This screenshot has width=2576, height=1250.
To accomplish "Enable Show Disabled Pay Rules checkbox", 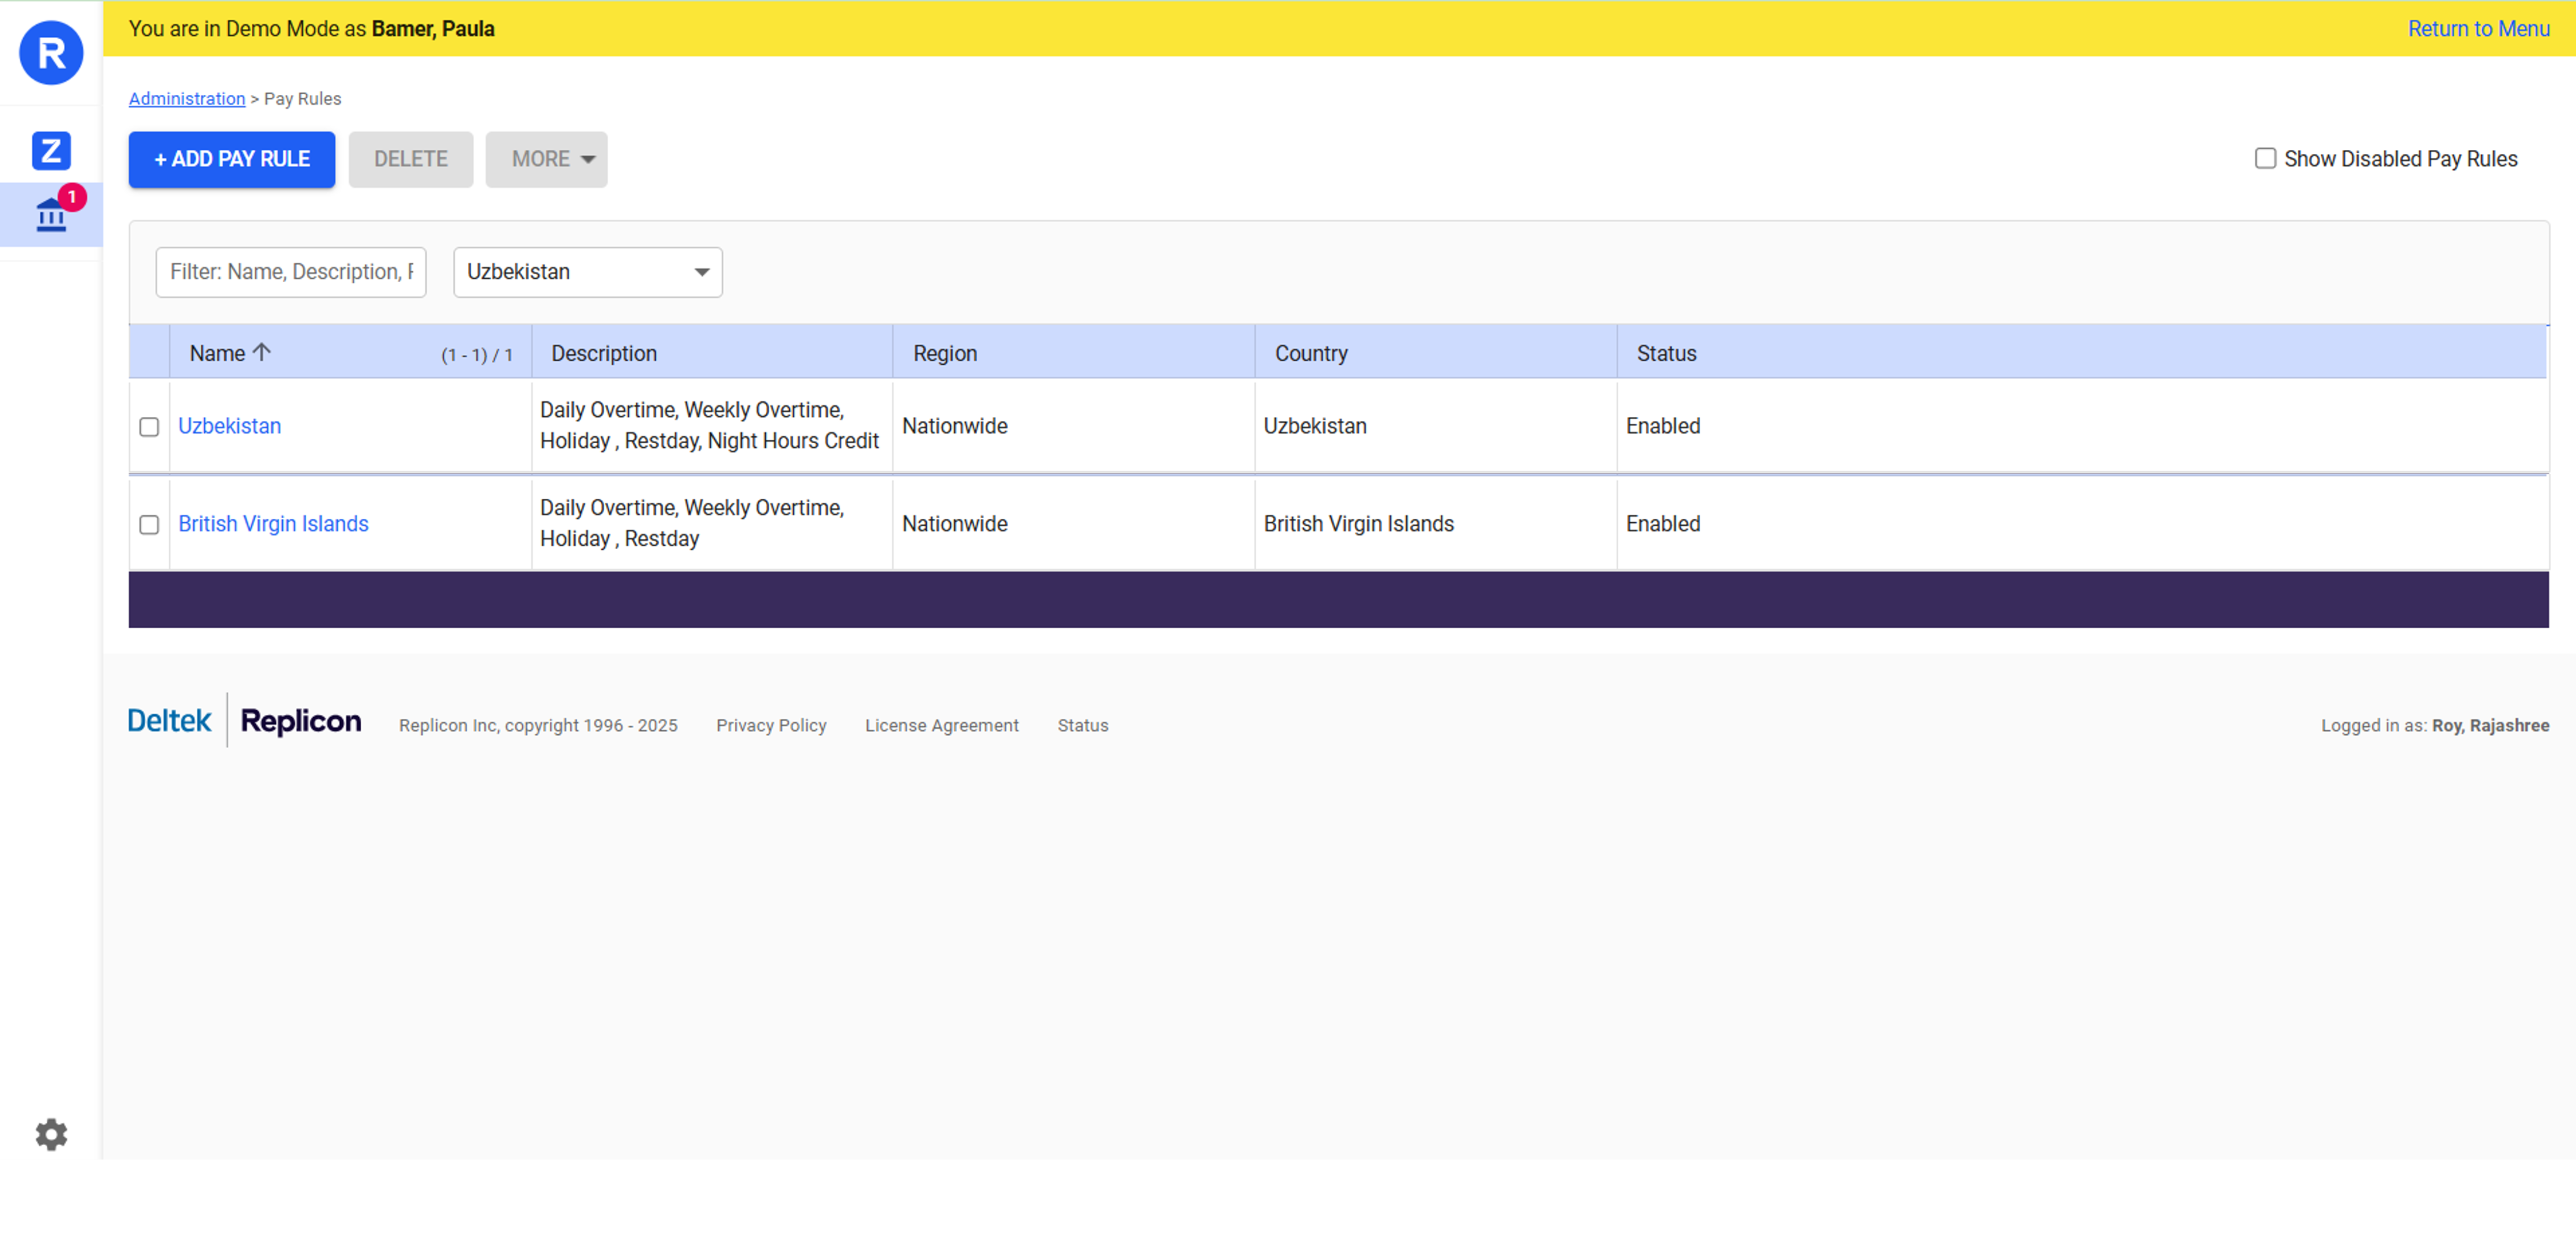I will click(2265, 159).
